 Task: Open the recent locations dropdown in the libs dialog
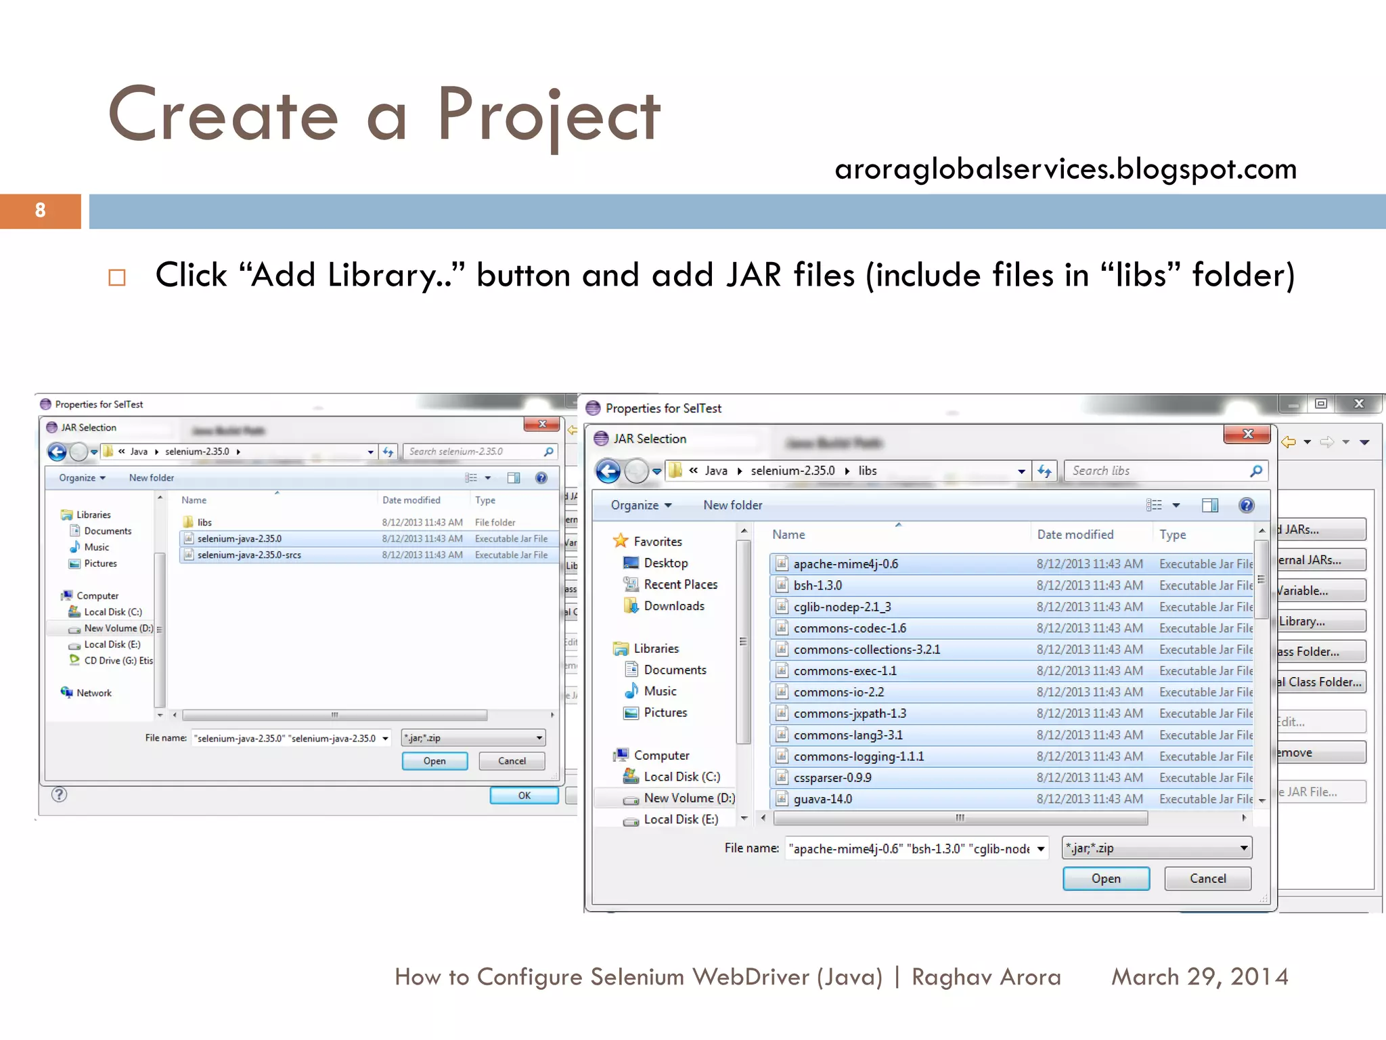656,471
